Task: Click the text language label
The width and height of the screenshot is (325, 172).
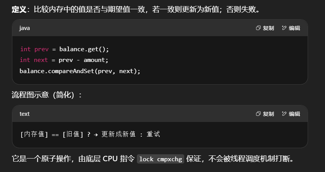Action: (24, 114)
